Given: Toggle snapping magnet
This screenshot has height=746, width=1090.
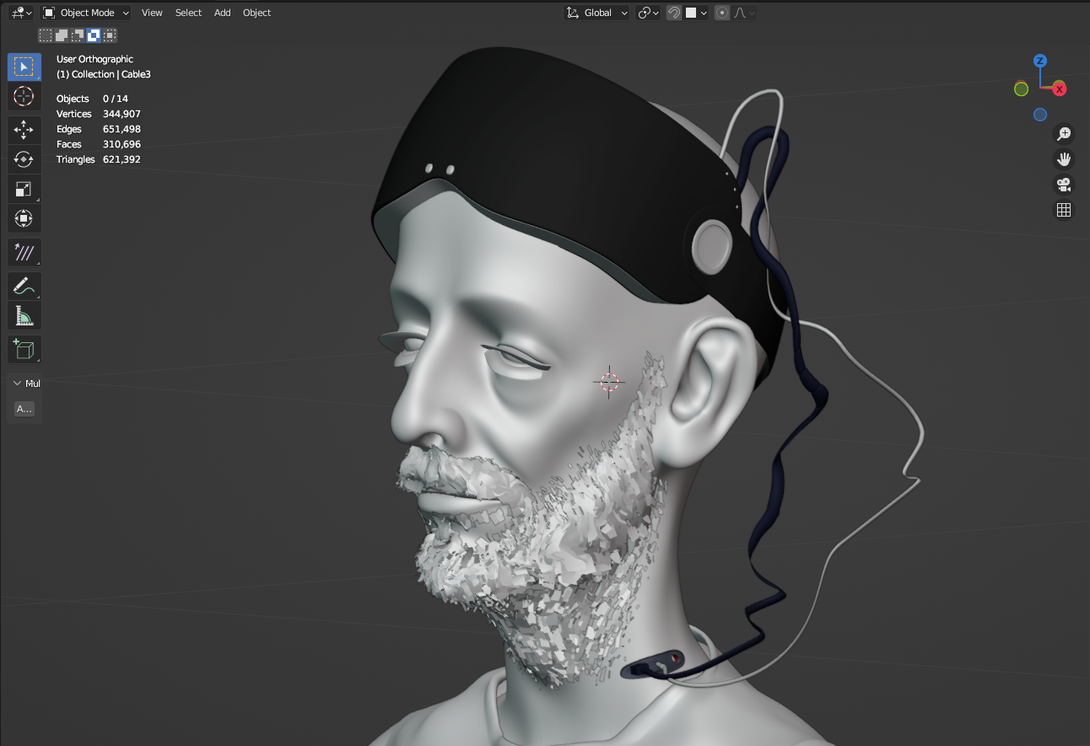Looking at the screenshot, I should [x=674, y=13].
